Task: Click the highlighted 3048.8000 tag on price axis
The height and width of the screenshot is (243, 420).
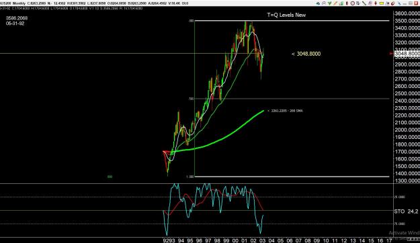Action: pyautogui.click(x=407, y=54)
